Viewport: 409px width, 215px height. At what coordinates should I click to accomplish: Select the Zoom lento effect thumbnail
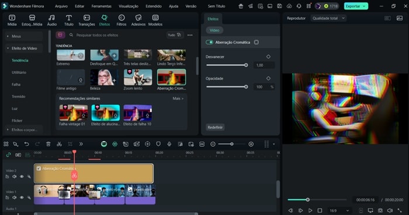138,77
